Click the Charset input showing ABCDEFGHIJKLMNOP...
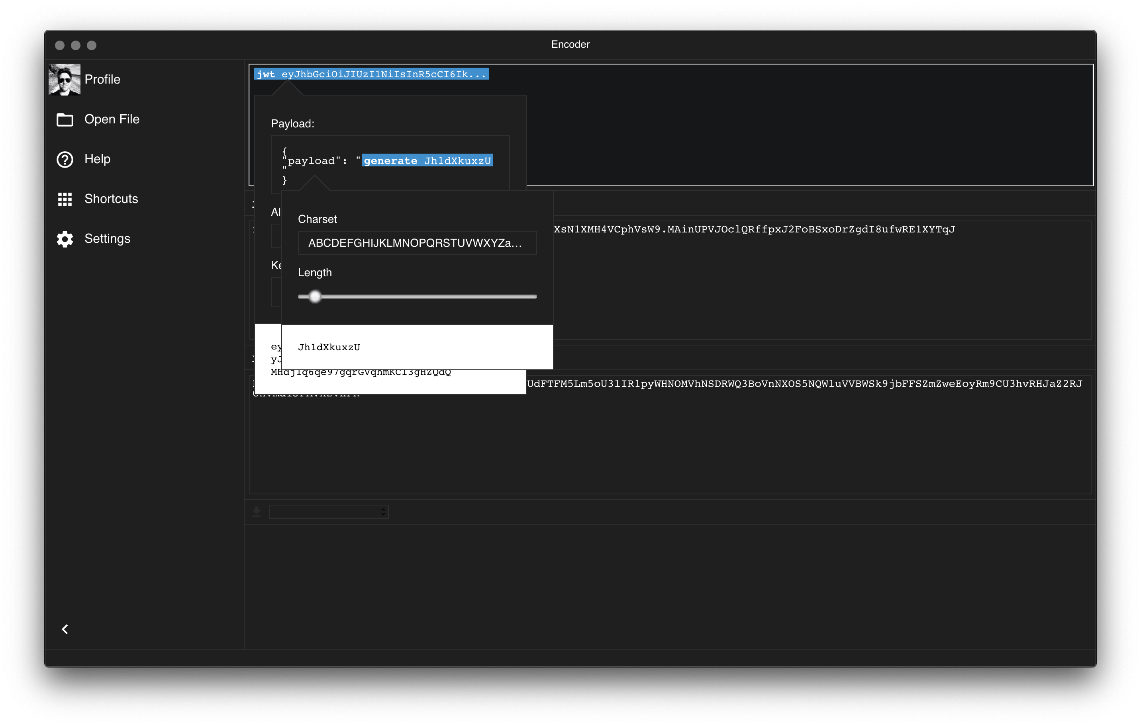 [416, 243]
